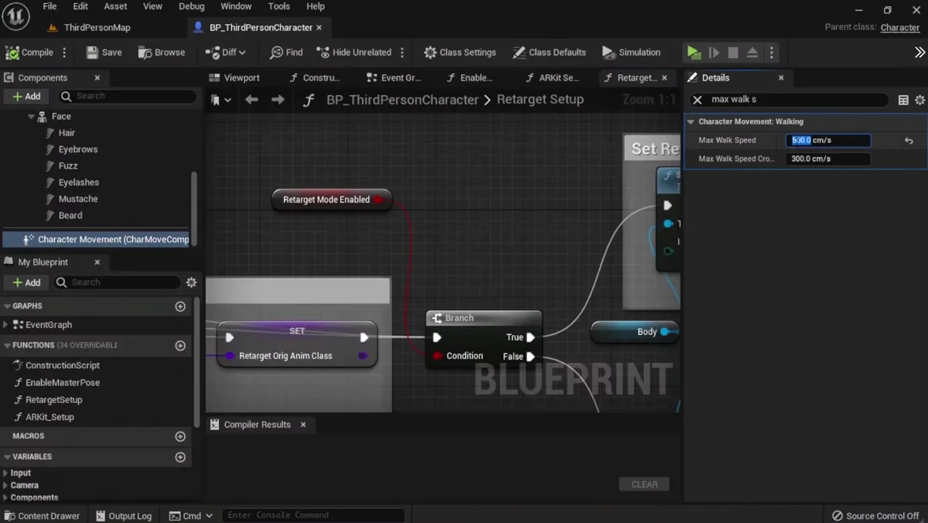Click the eject button

click(752, 53)
